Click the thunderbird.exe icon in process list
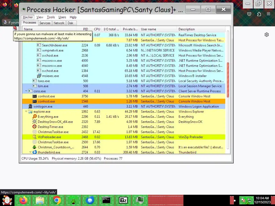275x206 pixels. [35, 152]
